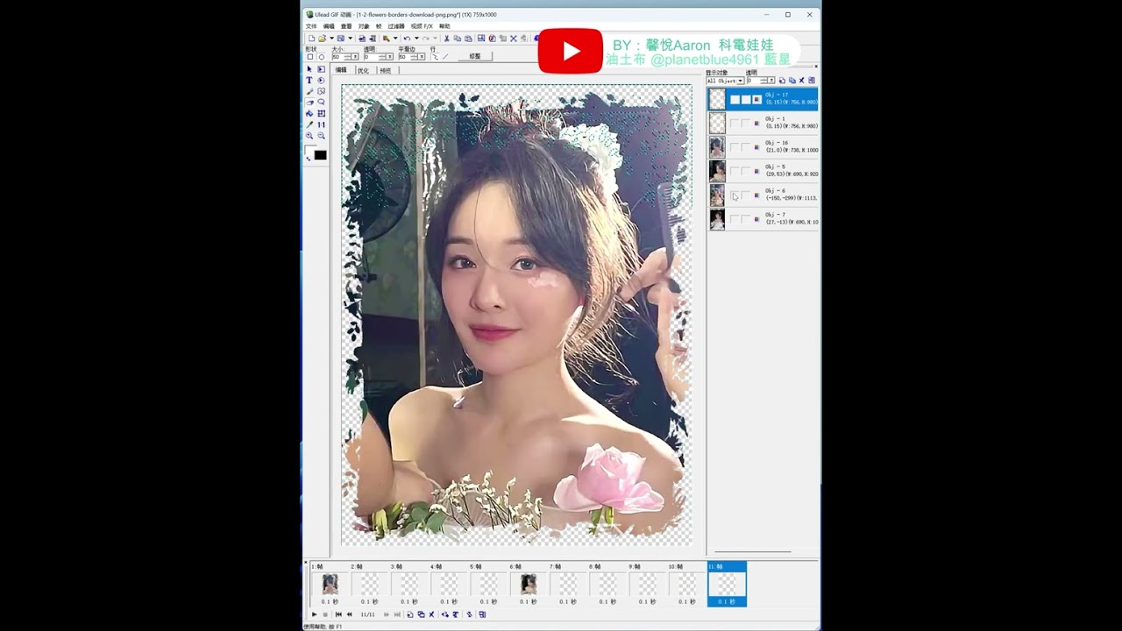The height and width of the screenshot is (631, 1122).
Task: Step to previous frame button
Action: click(x=349, y=614)
